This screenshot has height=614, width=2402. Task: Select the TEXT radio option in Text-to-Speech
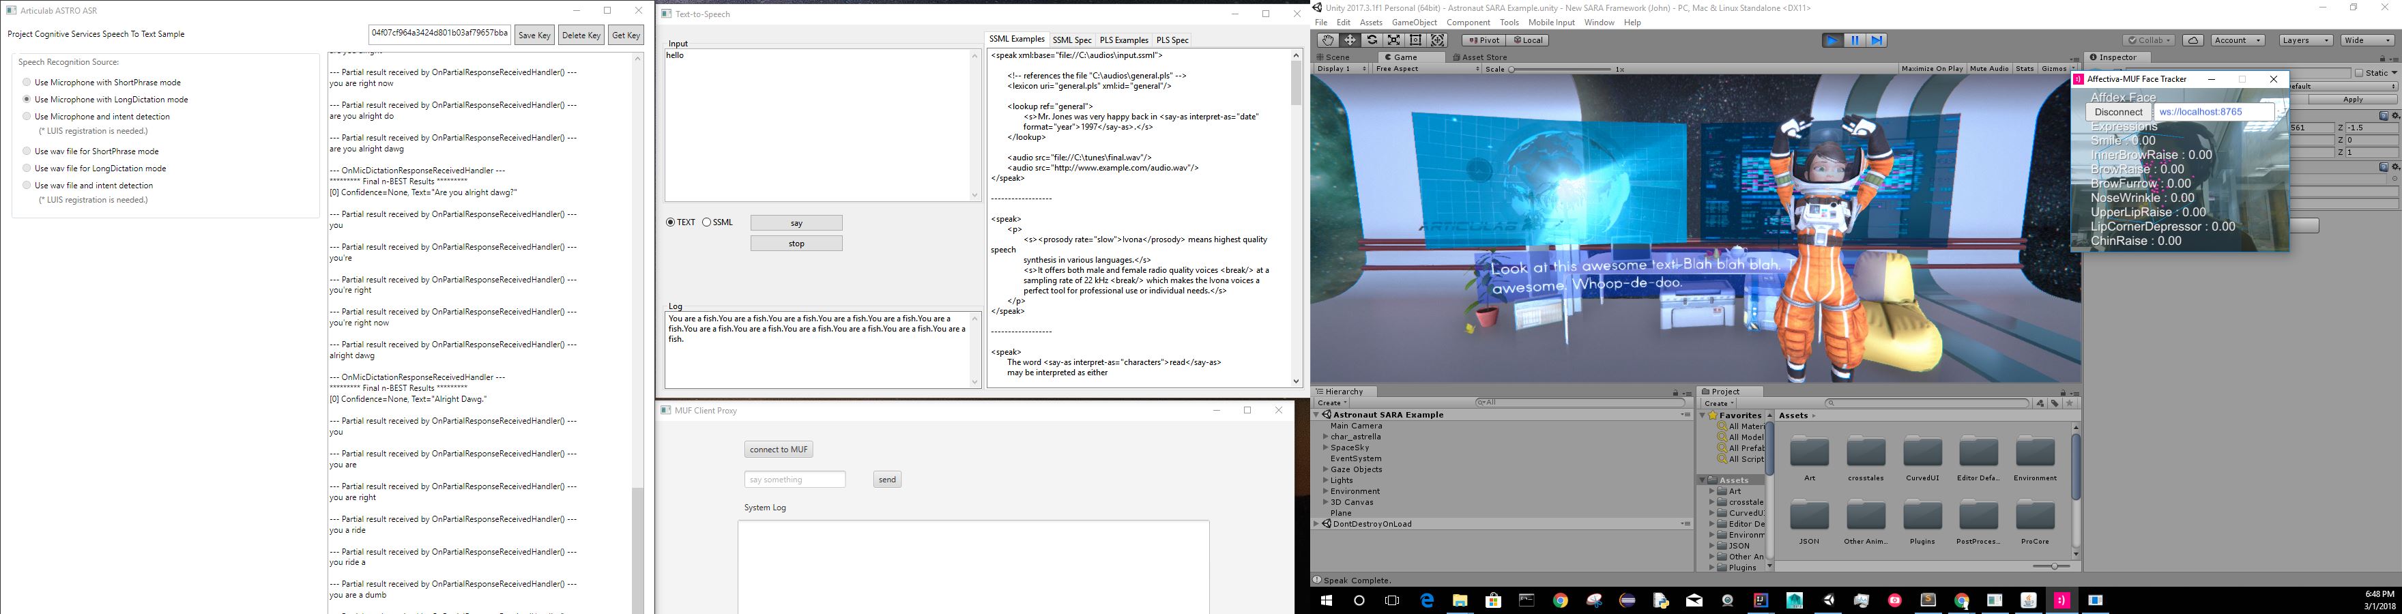click(670, 222)
